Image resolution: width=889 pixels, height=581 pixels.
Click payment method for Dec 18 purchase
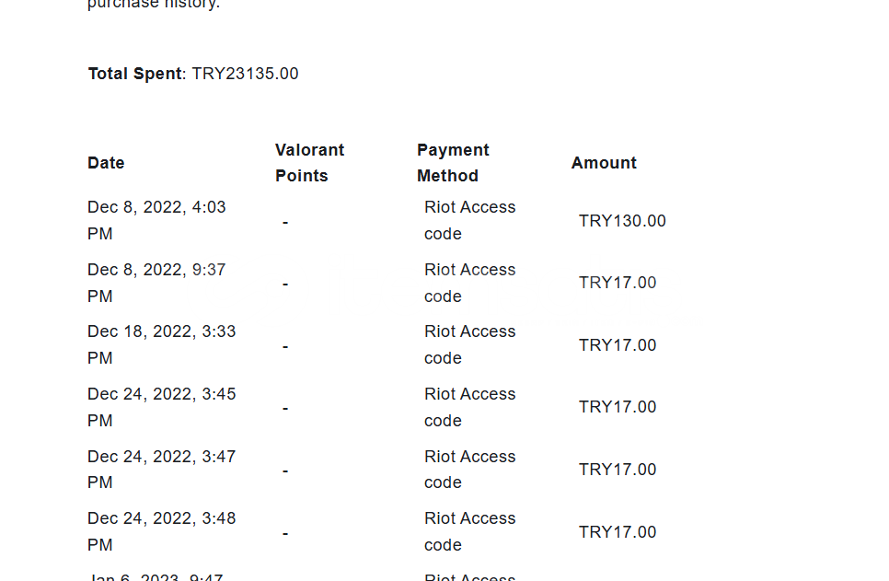[x=469, y=345]
